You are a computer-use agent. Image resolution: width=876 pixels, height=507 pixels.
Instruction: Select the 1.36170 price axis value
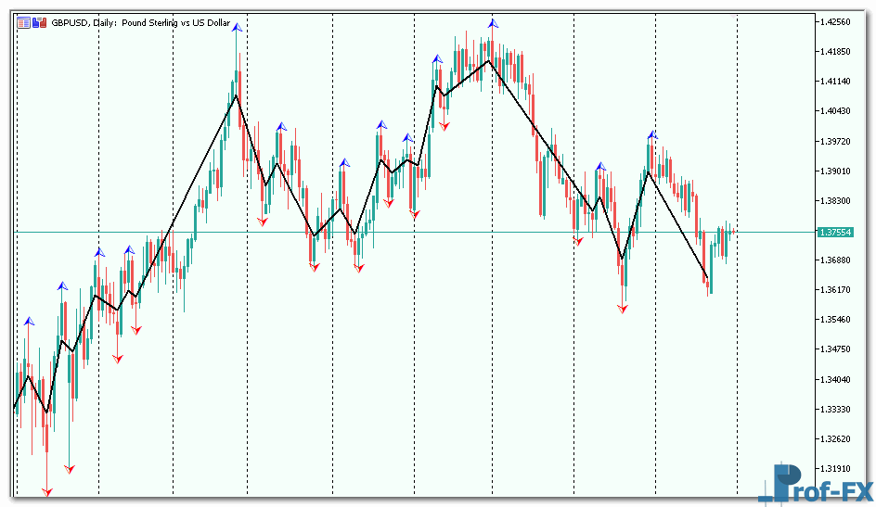click(836, 289)
